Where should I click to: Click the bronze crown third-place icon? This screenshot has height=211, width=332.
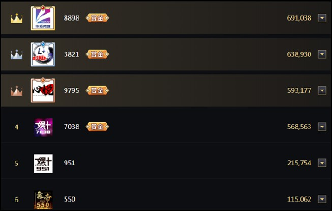[x=17, y=91]
